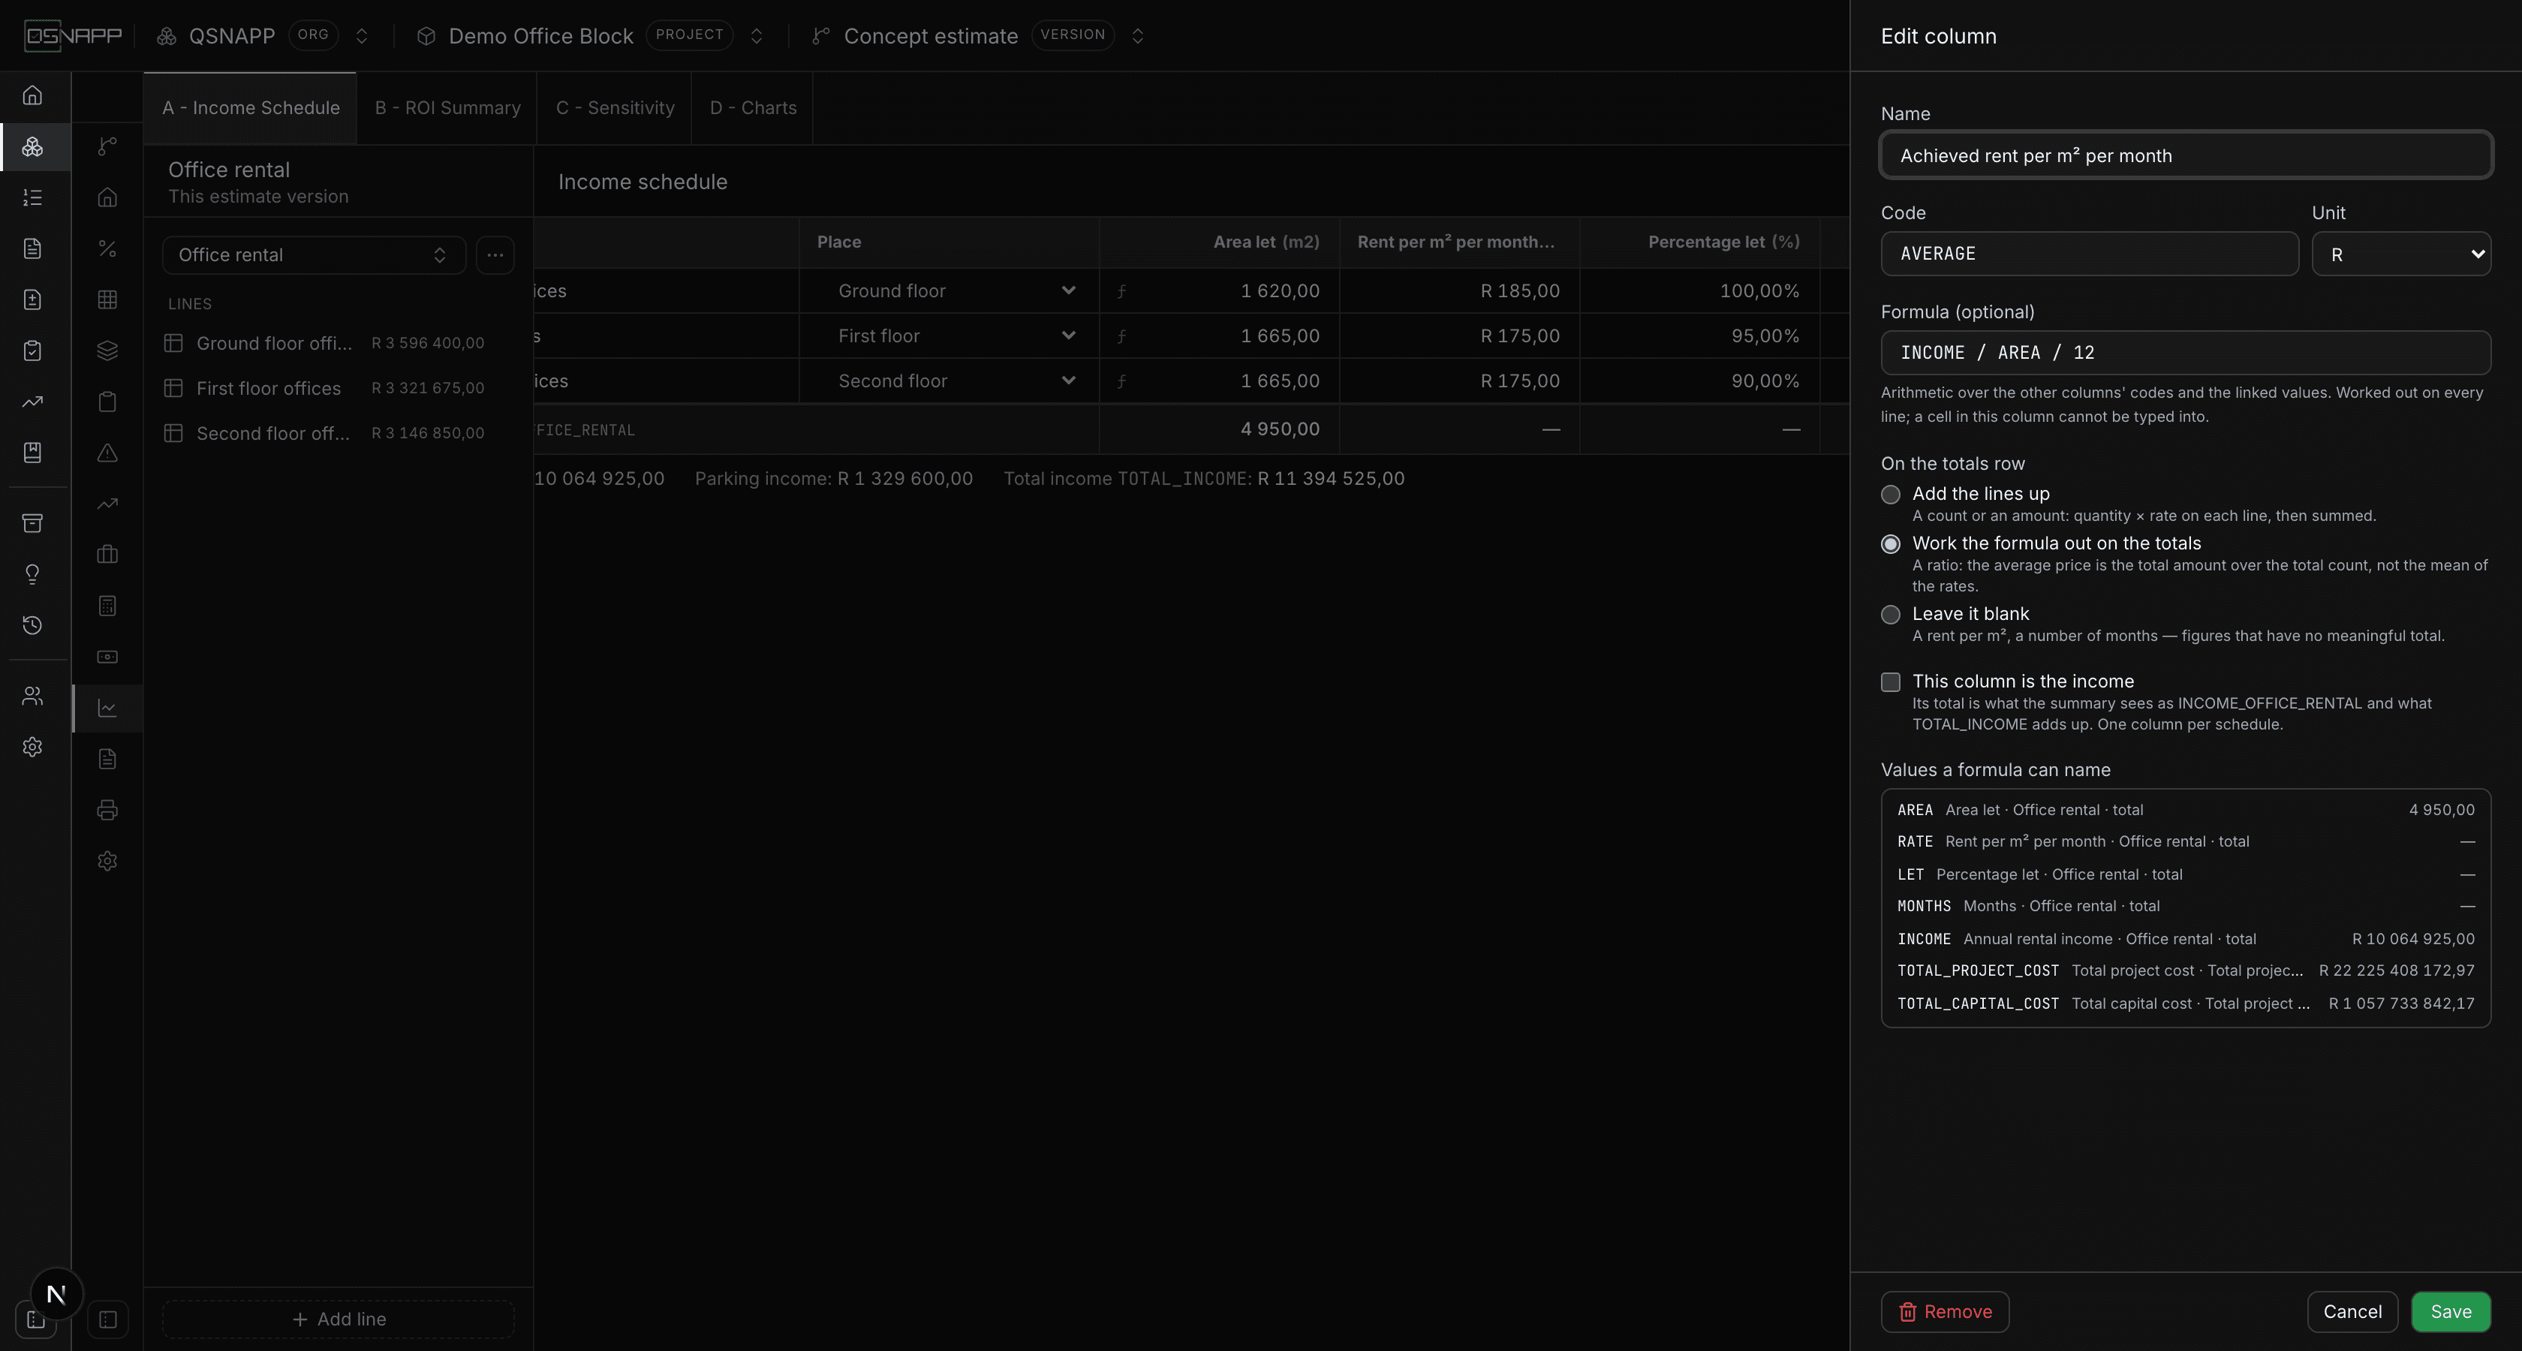
Task: Open the history clock icon in sidebar
Action: tap(32, 624)
